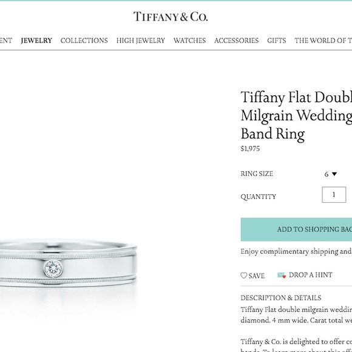Viewport: 352px width, 352px height.
Task: Open the Gifts menu
Action: point(277,41)
